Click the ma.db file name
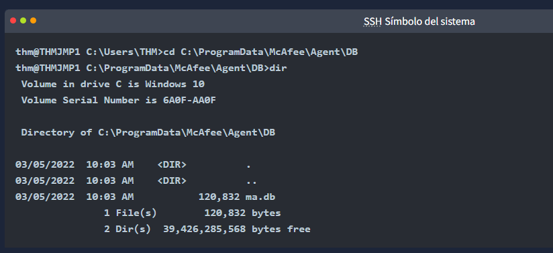The height and width of the screenshot is (253, 553). 260,197
